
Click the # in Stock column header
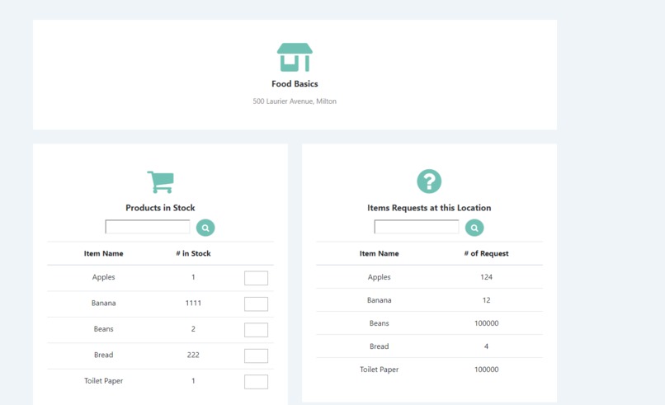193,253
